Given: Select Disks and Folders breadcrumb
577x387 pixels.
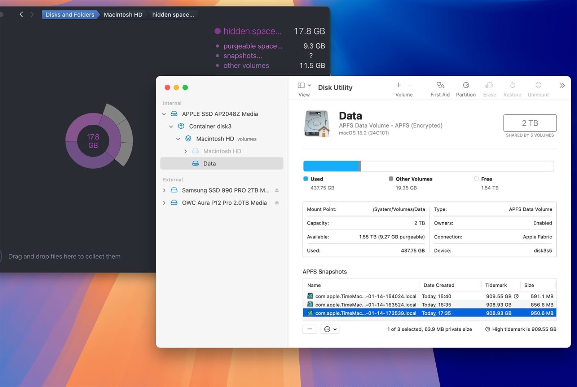Looking at the screenshot, I should [70, 14].
